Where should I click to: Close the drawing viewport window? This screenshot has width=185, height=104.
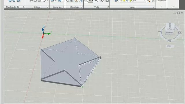(x=182, y=13)
